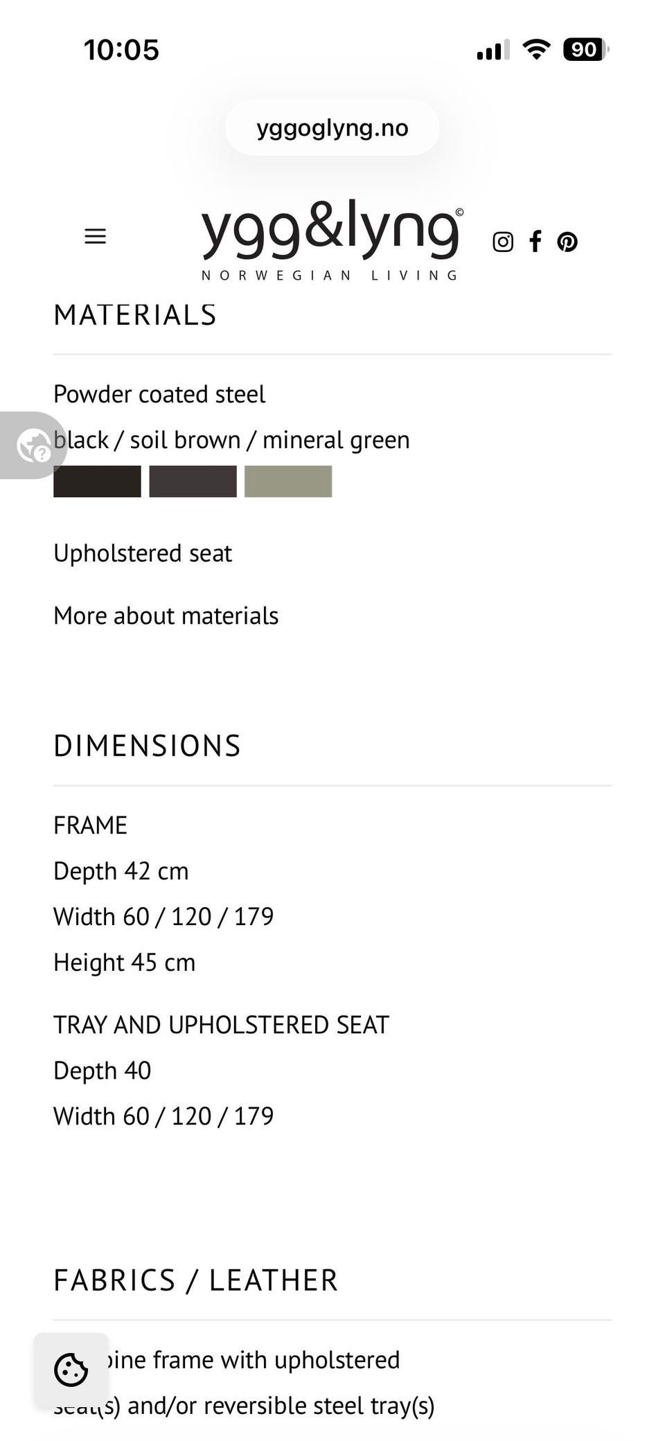Select the black color swatch
Viewport: 665px width, 1441px height.
point(97,481)
